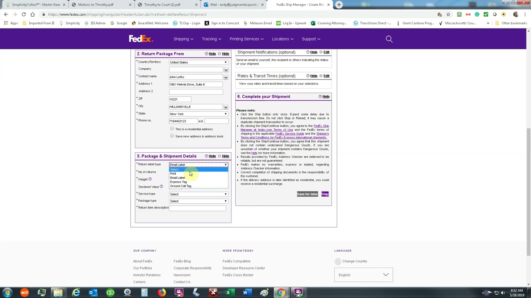531x298 pixels.
Task: Open the Weight help question mark icon
Action: tap(150, 179)
